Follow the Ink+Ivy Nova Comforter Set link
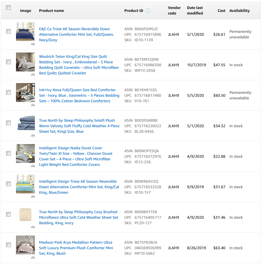Viewport: 261px width, 264px height. coord(79,95)
